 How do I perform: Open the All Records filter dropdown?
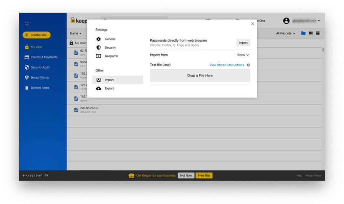286,33
